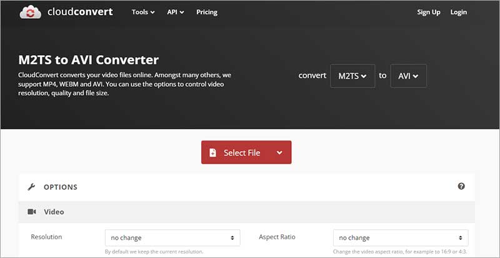The height and width of the screenshot is (258, 500).
Task: Click the Resolution label
Action: pyautogui.click(x=46, y=237)
